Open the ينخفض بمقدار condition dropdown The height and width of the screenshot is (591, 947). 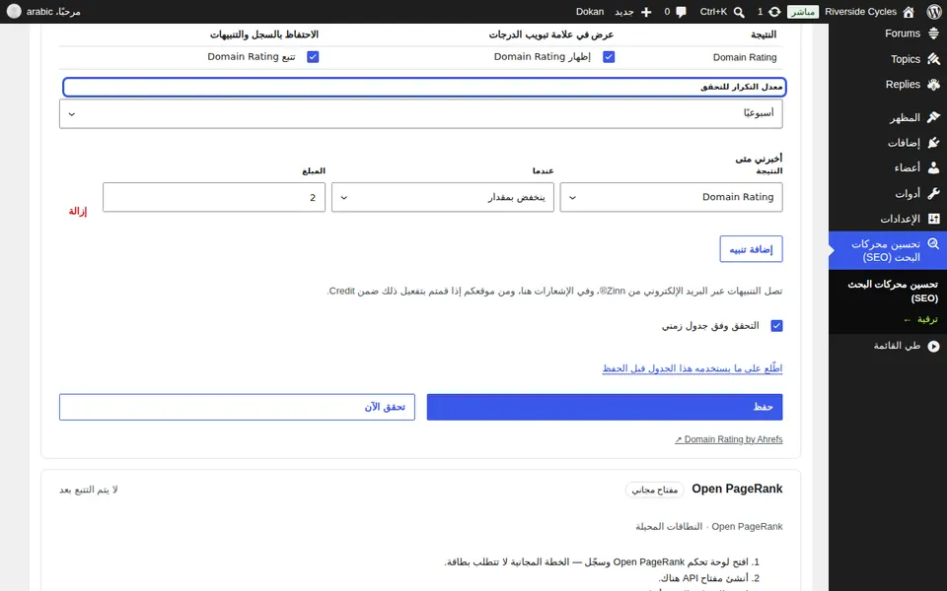coord(443,197)
